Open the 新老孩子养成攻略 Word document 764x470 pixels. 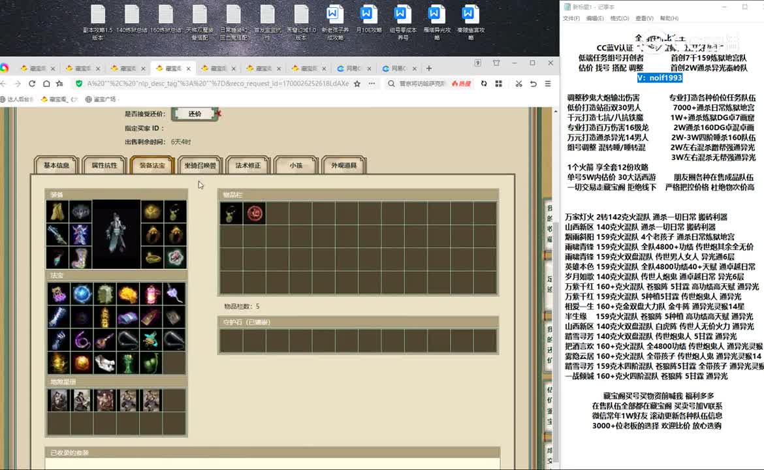[335, 22]
